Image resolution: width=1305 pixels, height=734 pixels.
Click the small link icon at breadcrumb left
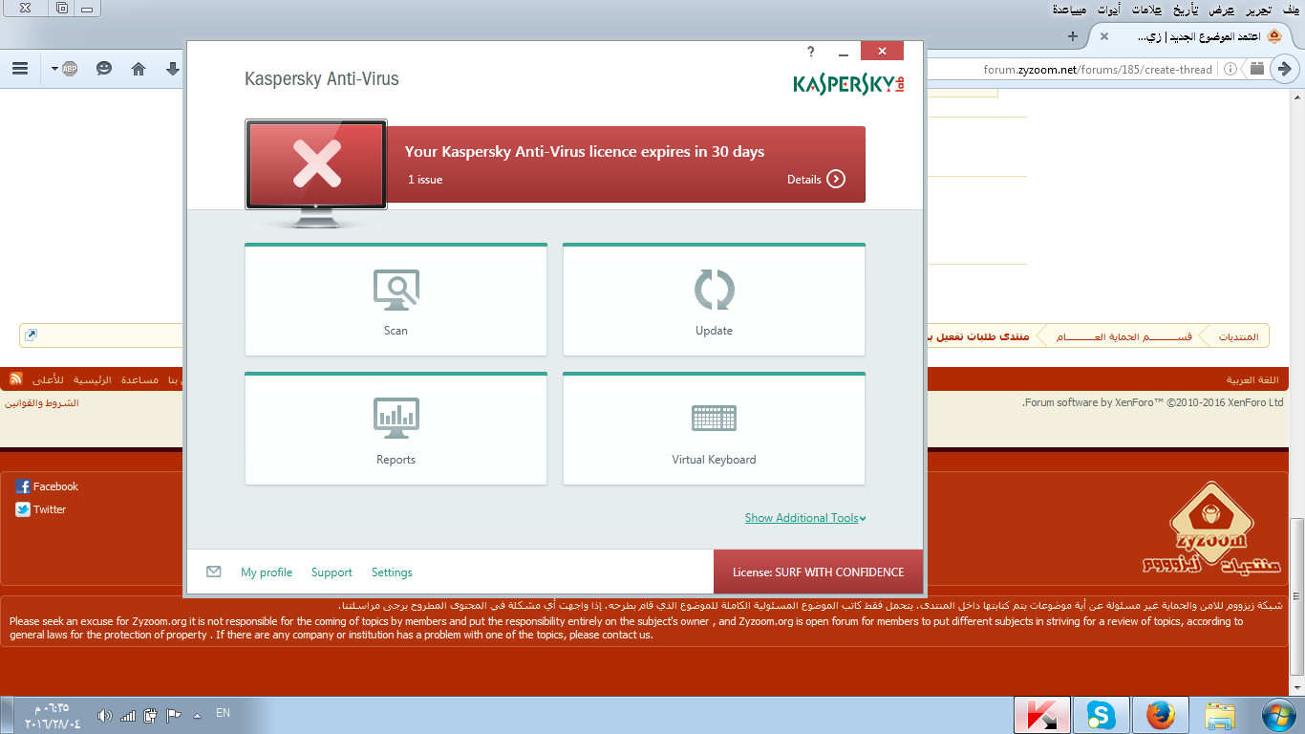(31, 335)
